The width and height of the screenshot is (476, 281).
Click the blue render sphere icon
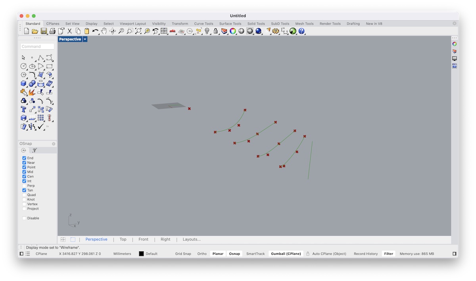click(259, 31)
